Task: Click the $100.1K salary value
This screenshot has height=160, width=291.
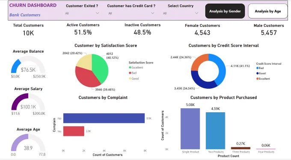Action: click(28, 107)
